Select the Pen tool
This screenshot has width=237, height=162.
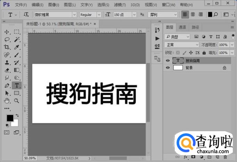pyautogui.click(x=7, y=85)
